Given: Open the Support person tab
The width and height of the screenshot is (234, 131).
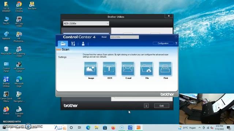Looking at the screenshot, I should pyautogui.click(x=83, y=44).
